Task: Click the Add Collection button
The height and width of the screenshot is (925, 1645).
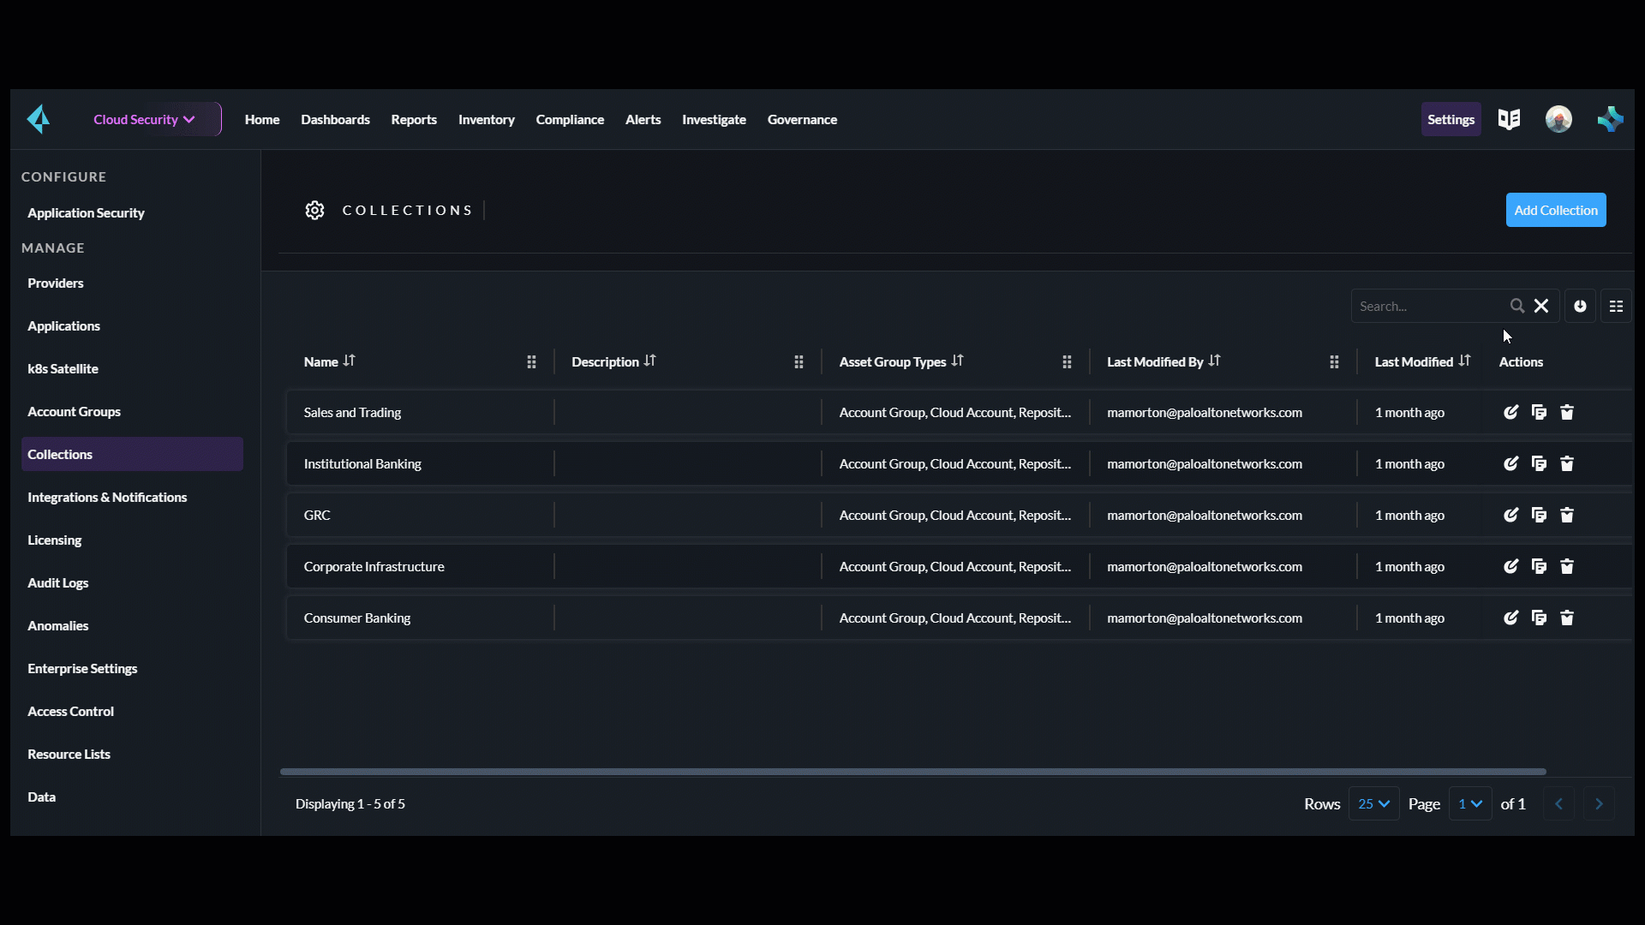Action: [x=1556, y=210]
